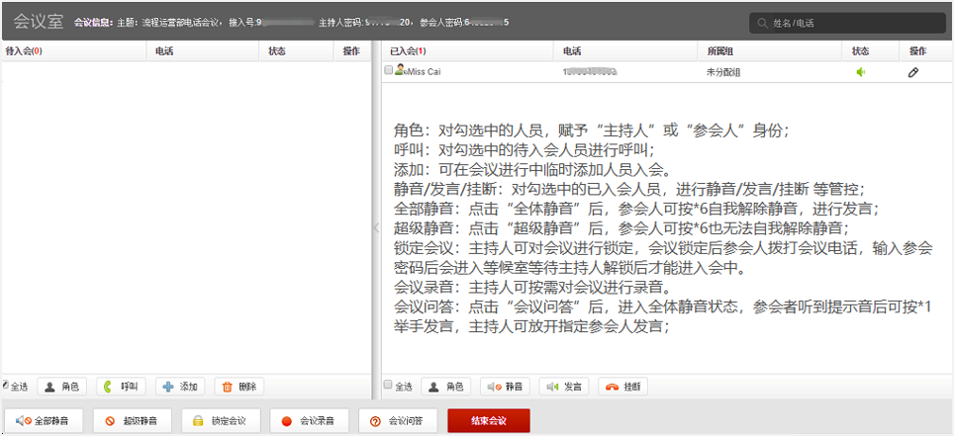Tick 全选 checkbox in the joined panel

click(388, 386)
